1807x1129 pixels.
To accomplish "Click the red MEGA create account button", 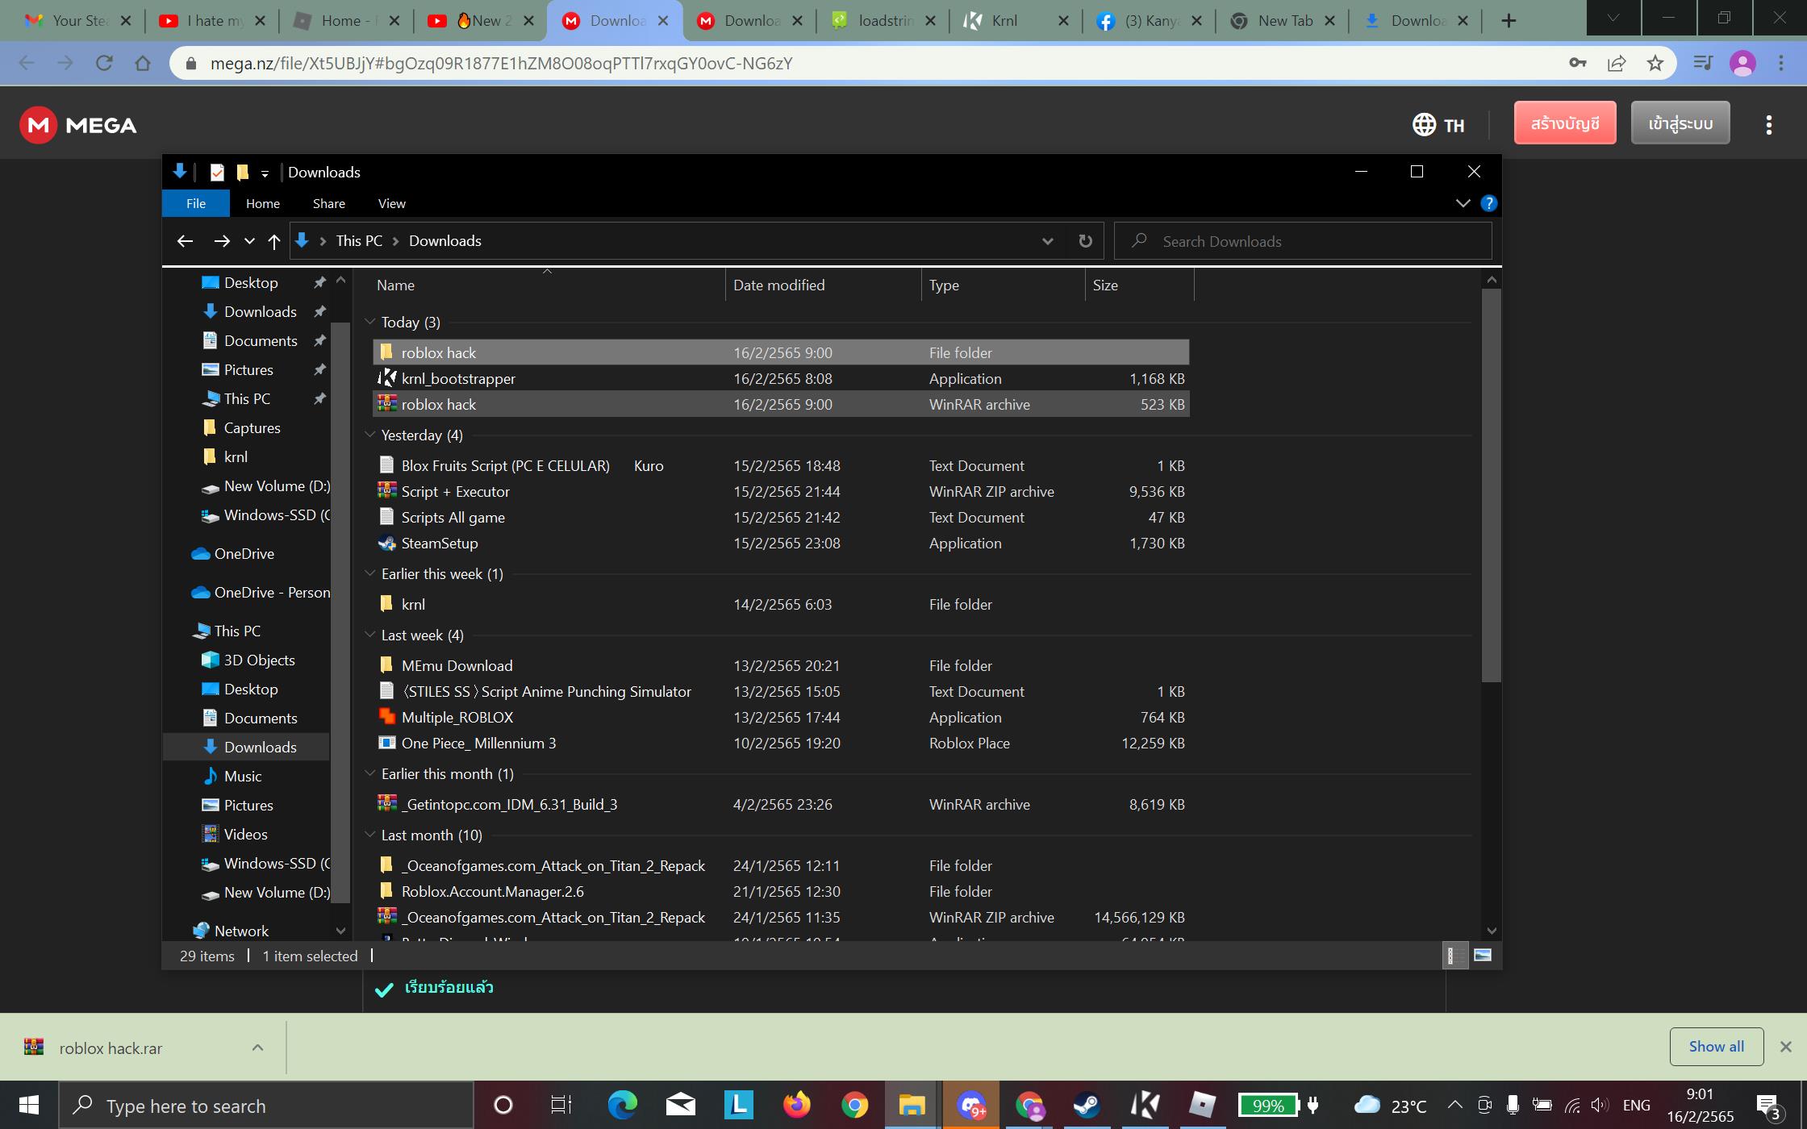I will pos(1564,123).
